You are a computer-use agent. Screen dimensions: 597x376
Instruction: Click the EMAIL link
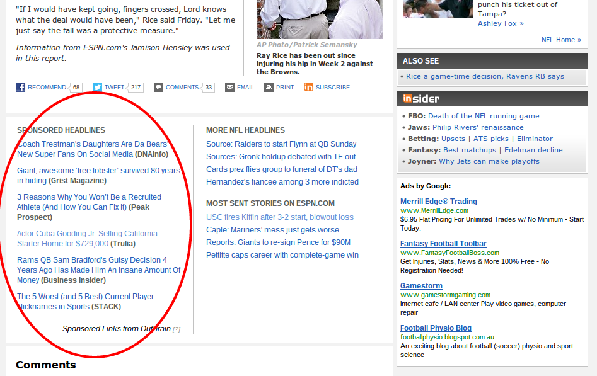tap(245, 87)
